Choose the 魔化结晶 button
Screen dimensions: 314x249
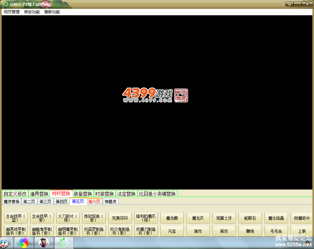tap(276, 218)
